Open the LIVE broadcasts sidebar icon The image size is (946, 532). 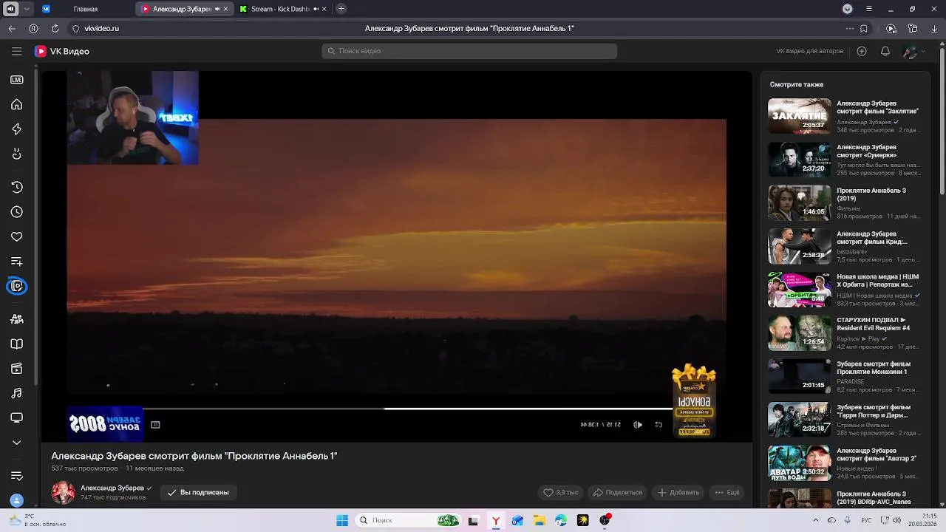(x=16, y=80)
